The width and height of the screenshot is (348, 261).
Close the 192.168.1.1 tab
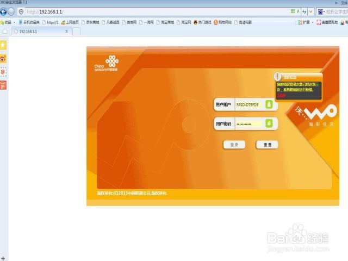tap(66, 32)
